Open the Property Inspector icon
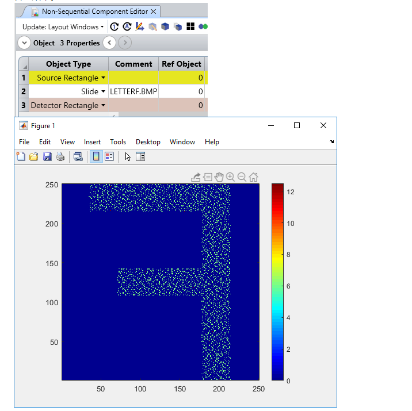Screen dimensions: 412x411 [x=140, y=156]
